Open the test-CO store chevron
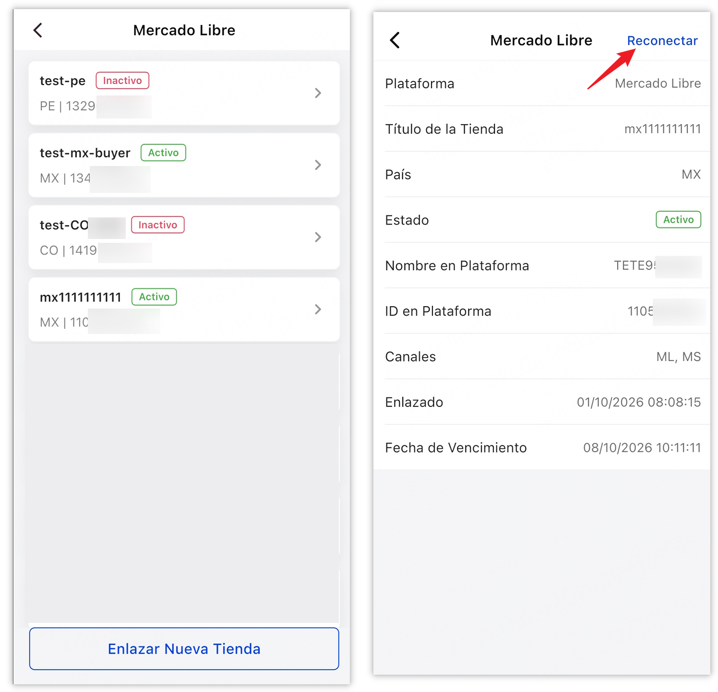The width and height of the screenshot is (718, 692). 318,237
